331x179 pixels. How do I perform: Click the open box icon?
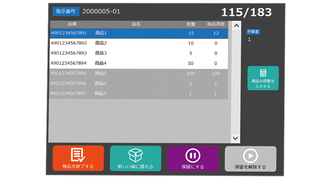(x=135, y=155)
